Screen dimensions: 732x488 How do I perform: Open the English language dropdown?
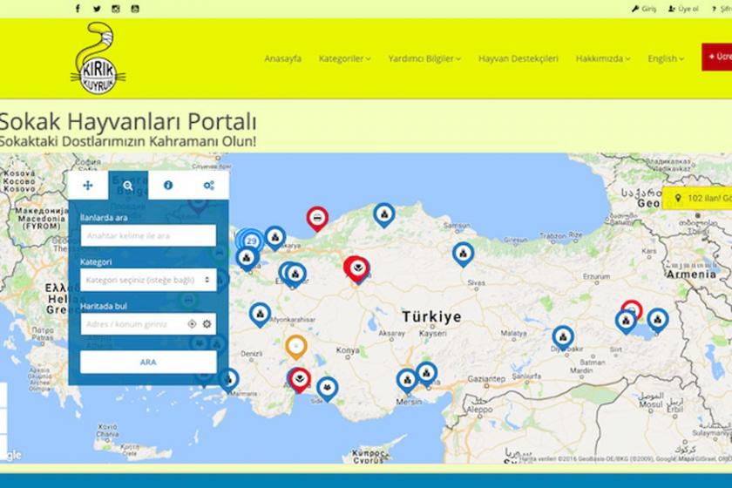pos(666,58)
